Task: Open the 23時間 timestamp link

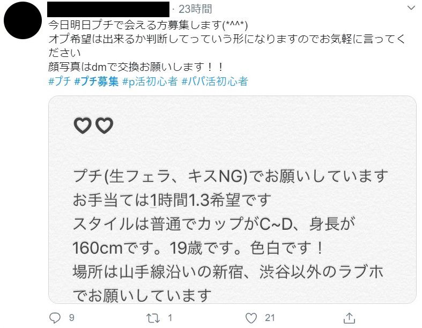Action: click(x=195, y=9)
